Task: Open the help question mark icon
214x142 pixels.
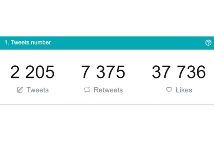Action: point(208,43)
